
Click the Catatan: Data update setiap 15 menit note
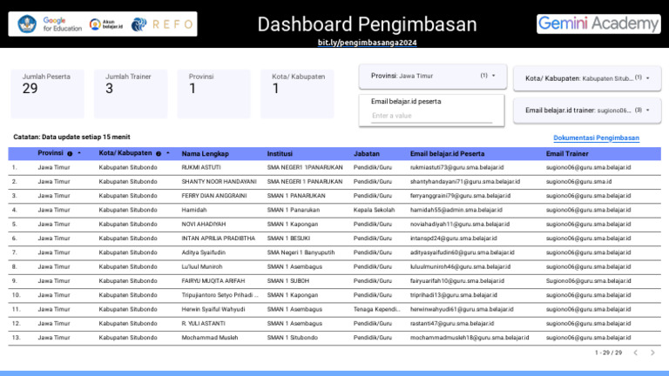[x=71, y=137]
